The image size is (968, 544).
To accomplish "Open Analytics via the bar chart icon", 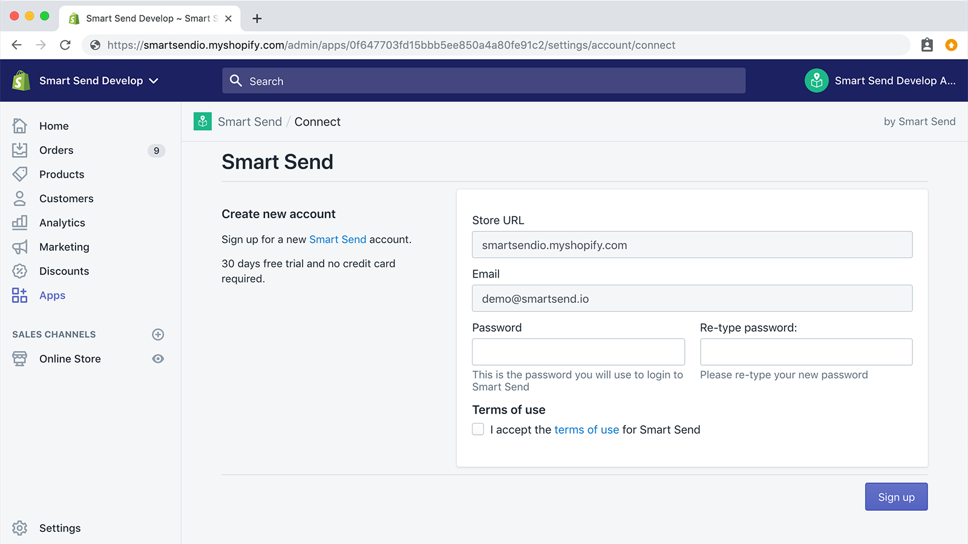I will click(x=19, y=222).
